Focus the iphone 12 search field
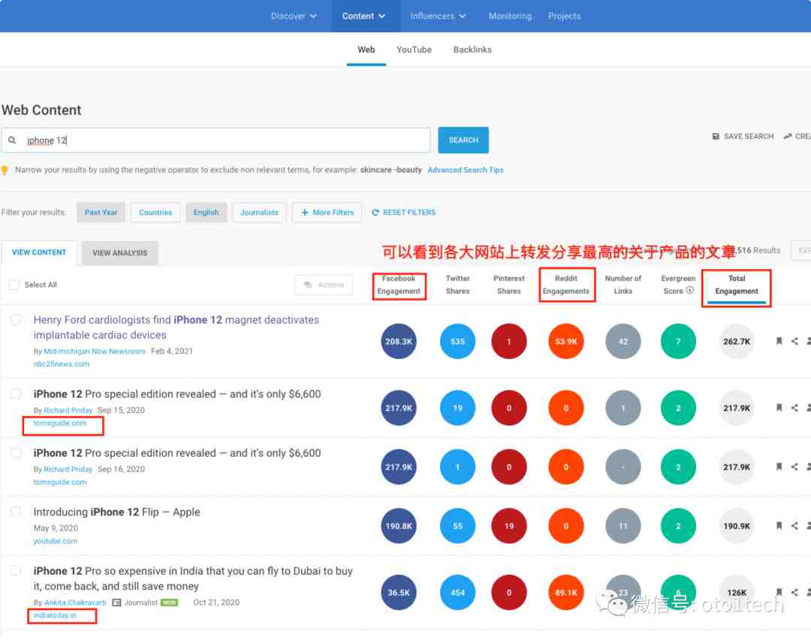This screenshot has width=811, height=640. [x=216, y=140]
